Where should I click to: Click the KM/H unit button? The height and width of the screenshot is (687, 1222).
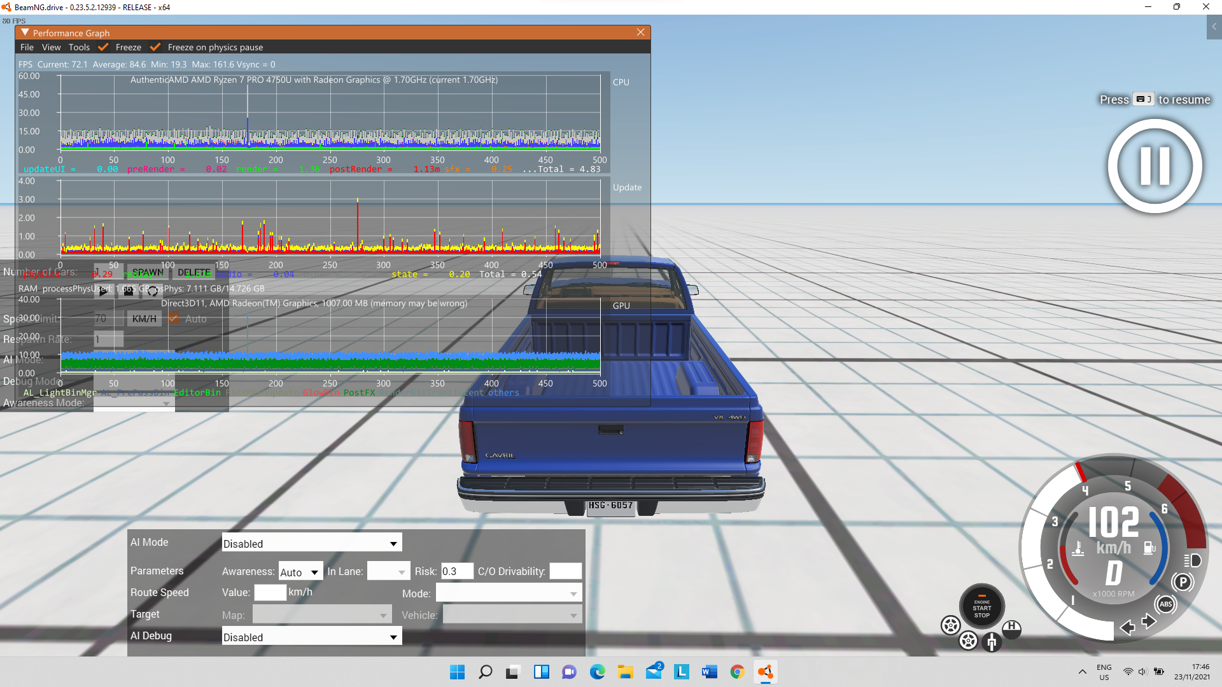coord(144,319)
